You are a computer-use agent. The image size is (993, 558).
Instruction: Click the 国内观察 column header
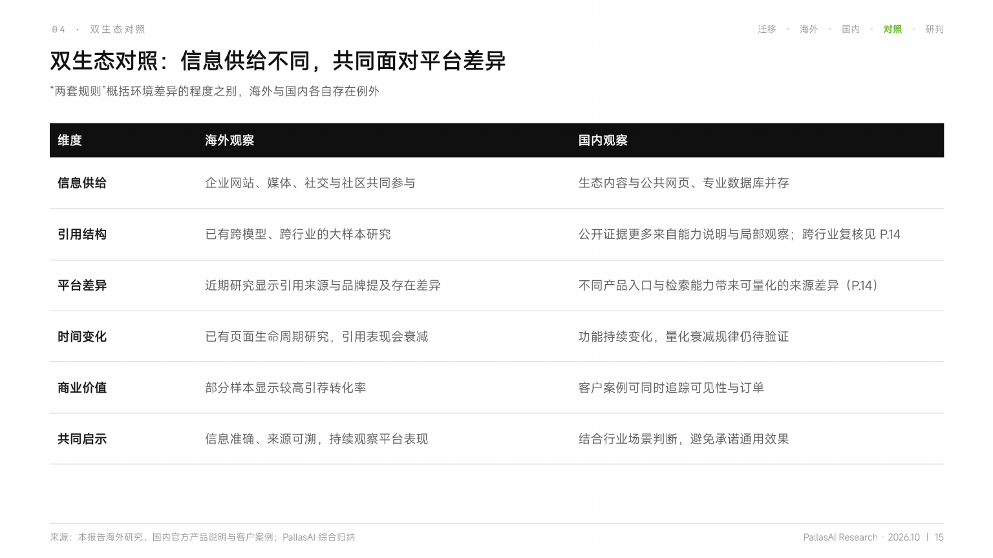(x=603, y=140)
